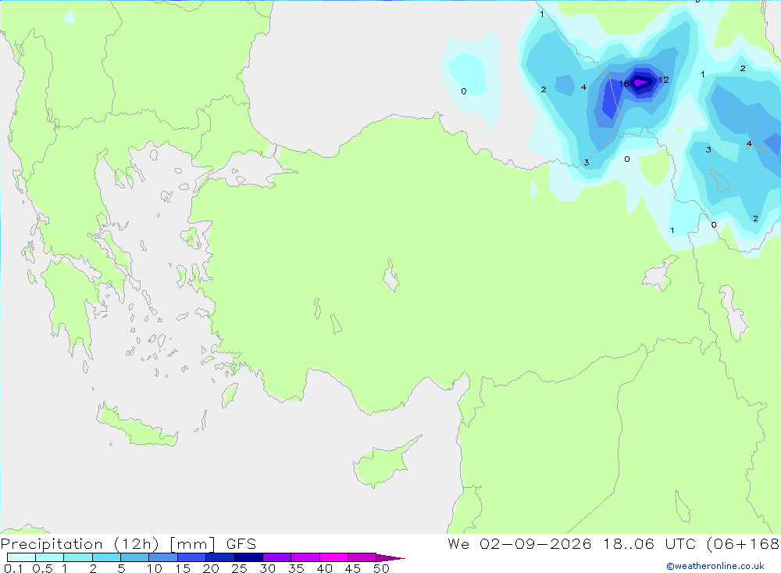Select the 10–15 mm legend color box
This screenshot has width=781, height=573.
tap(163, 557)
